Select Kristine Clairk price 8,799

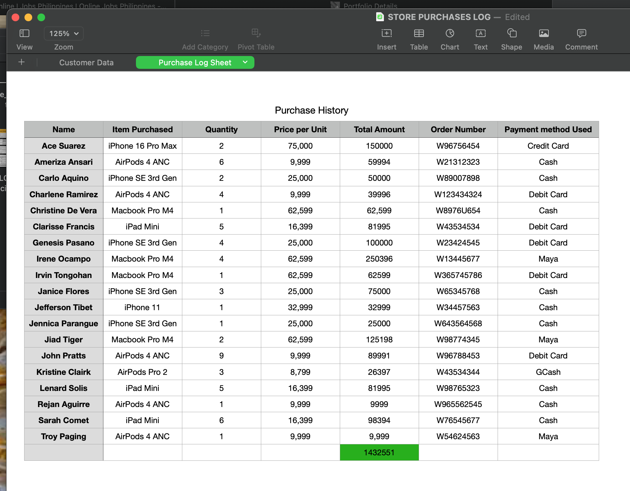coord(301,372)
